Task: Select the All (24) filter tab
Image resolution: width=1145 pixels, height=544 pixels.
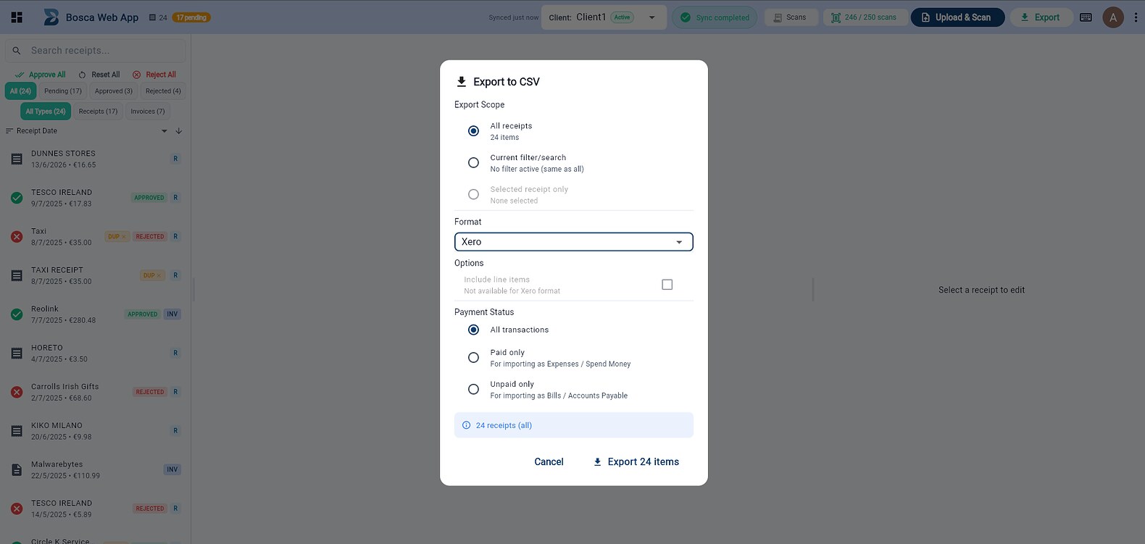Action: pos(20,91)
